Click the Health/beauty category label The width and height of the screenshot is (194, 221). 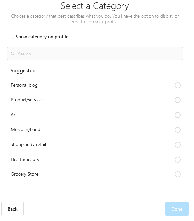point(25,160)
